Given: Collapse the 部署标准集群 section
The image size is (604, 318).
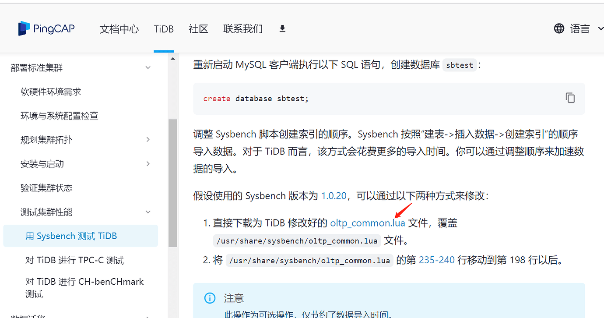Looking at the screenshot, I should click(x=148, y=68).
